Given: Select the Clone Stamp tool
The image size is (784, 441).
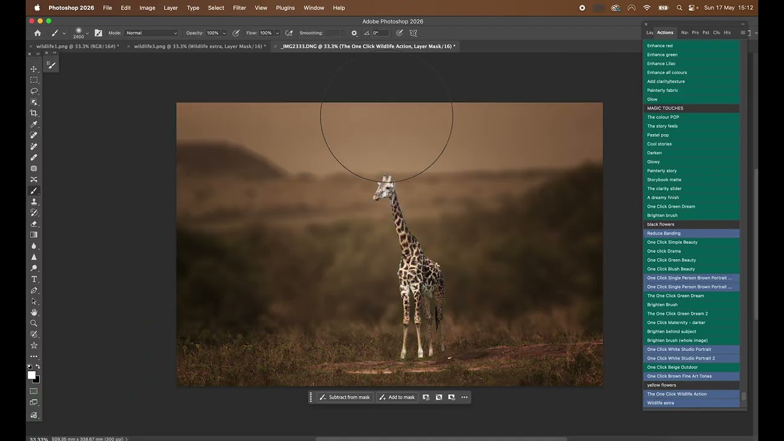Looking at the screenshot, I should pos(34,202).
